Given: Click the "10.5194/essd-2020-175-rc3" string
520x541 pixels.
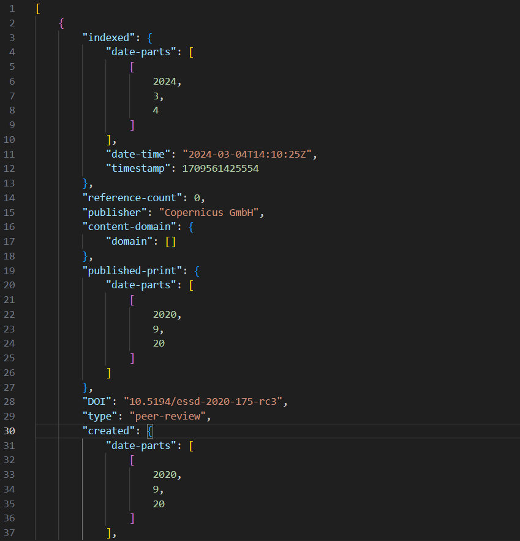Looking at the screenshot, I should tap(203, 402).
